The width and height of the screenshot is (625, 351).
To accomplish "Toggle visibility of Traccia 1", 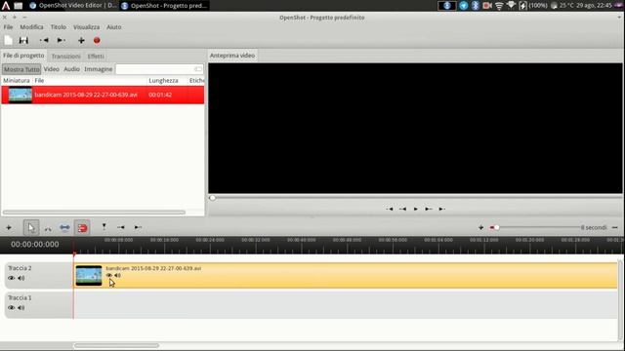I will tap(11, 308).
